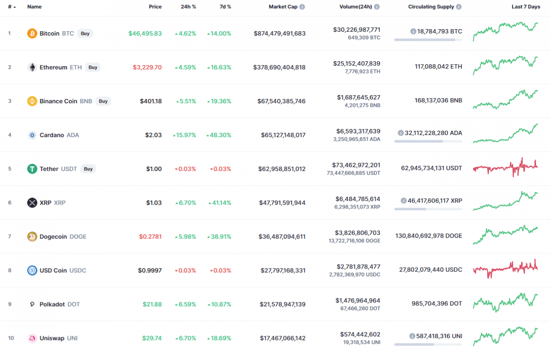Open the Cardano 7-day sparkline chart
550x350 pixels.
(505, 133)
